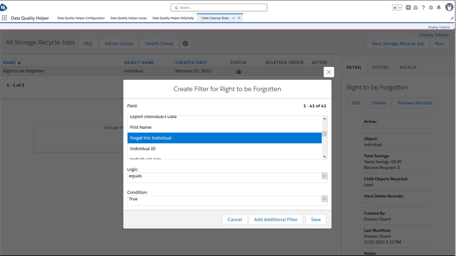Screen dimensions: 456x256
Task: Expand the favorites list arrow
Action: pyautogui.click(x=400, y=8)
